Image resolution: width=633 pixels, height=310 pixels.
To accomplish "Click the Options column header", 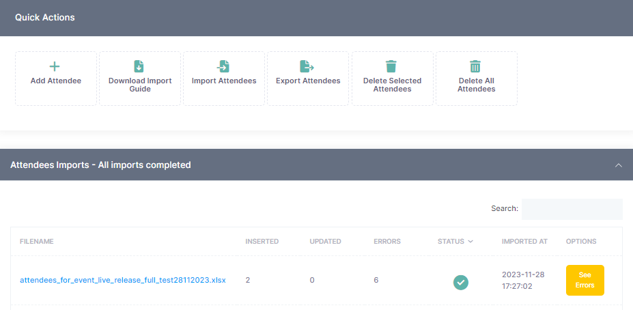I will 581,242.
